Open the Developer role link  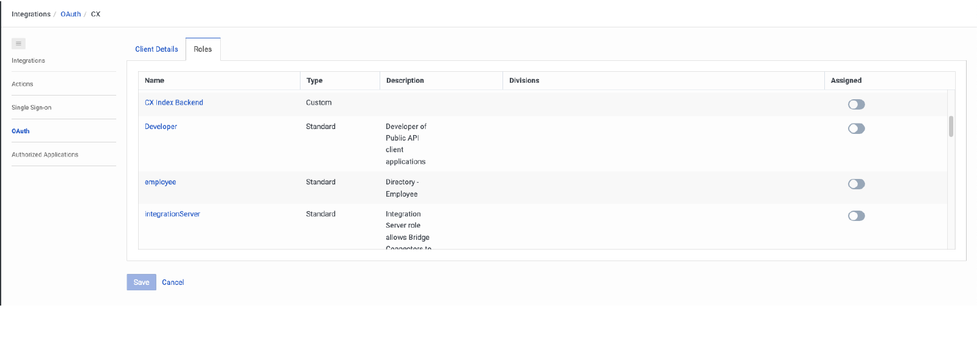161,127
